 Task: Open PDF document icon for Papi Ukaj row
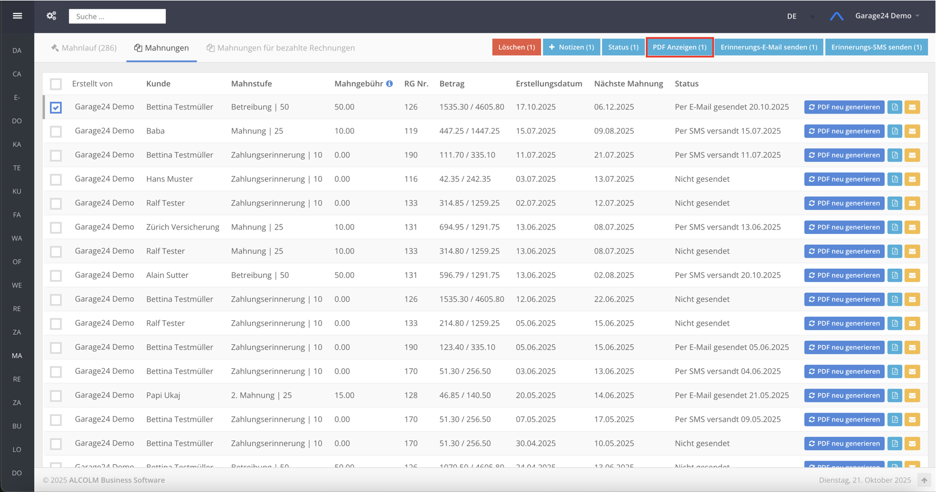tap(895, 396)
